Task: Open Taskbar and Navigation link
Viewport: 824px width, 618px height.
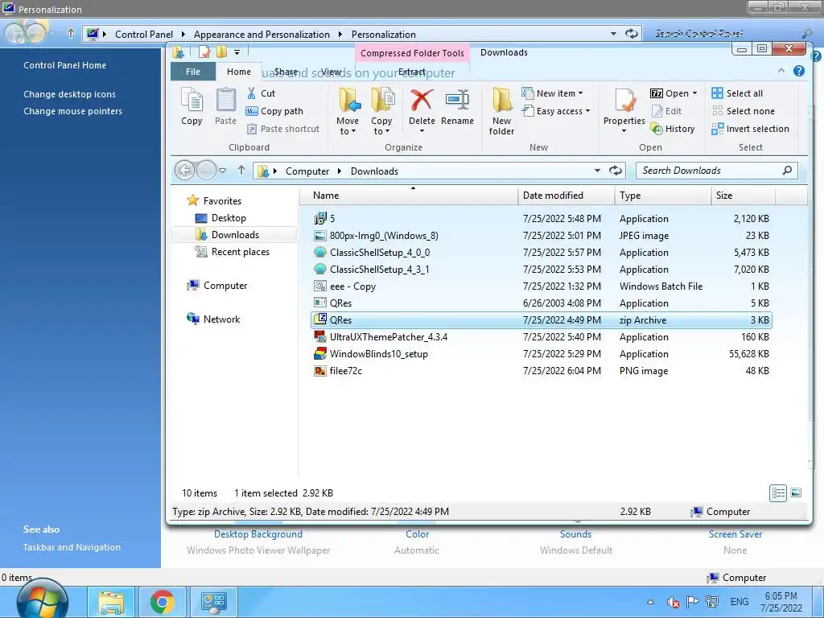Action: tap(72, 547)
